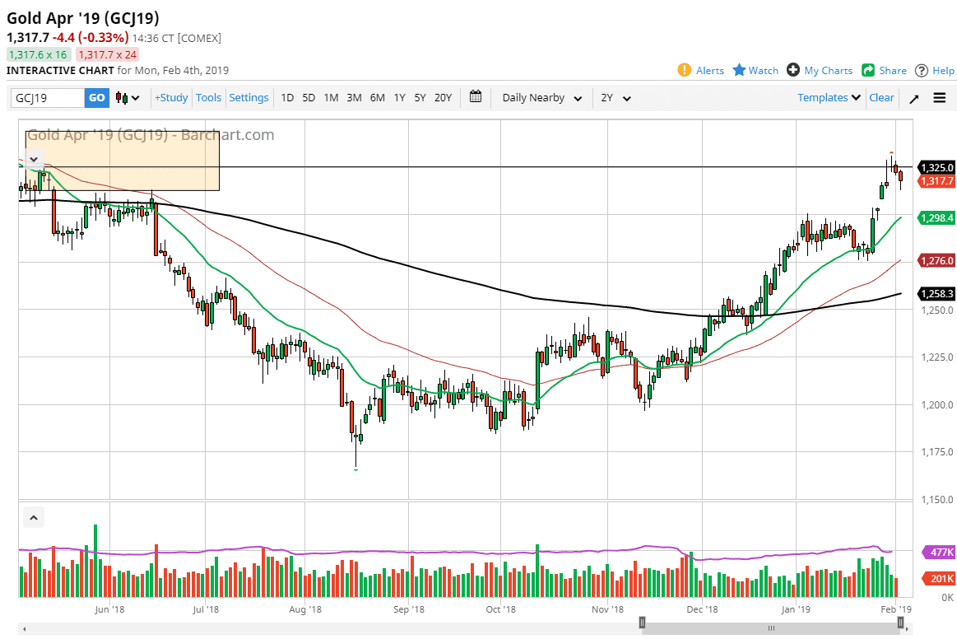957x639 pixels.
Task: Open the 2Y period dropdown
Action: click(613, 97)
